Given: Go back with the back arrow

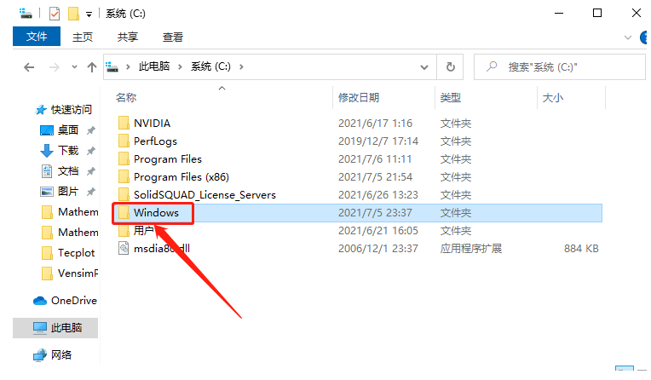Looking at the screenshot, I should 29,66.
